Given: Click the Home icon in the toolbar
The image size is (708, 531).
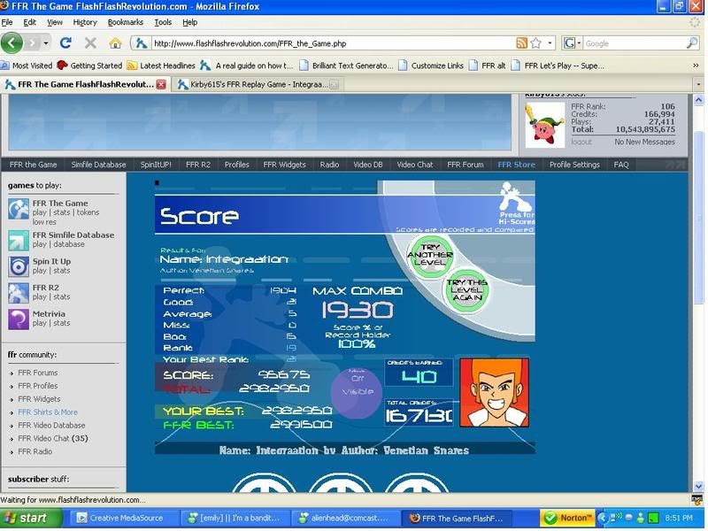Looking at the screenshot, I should click(x=115, y=42).
